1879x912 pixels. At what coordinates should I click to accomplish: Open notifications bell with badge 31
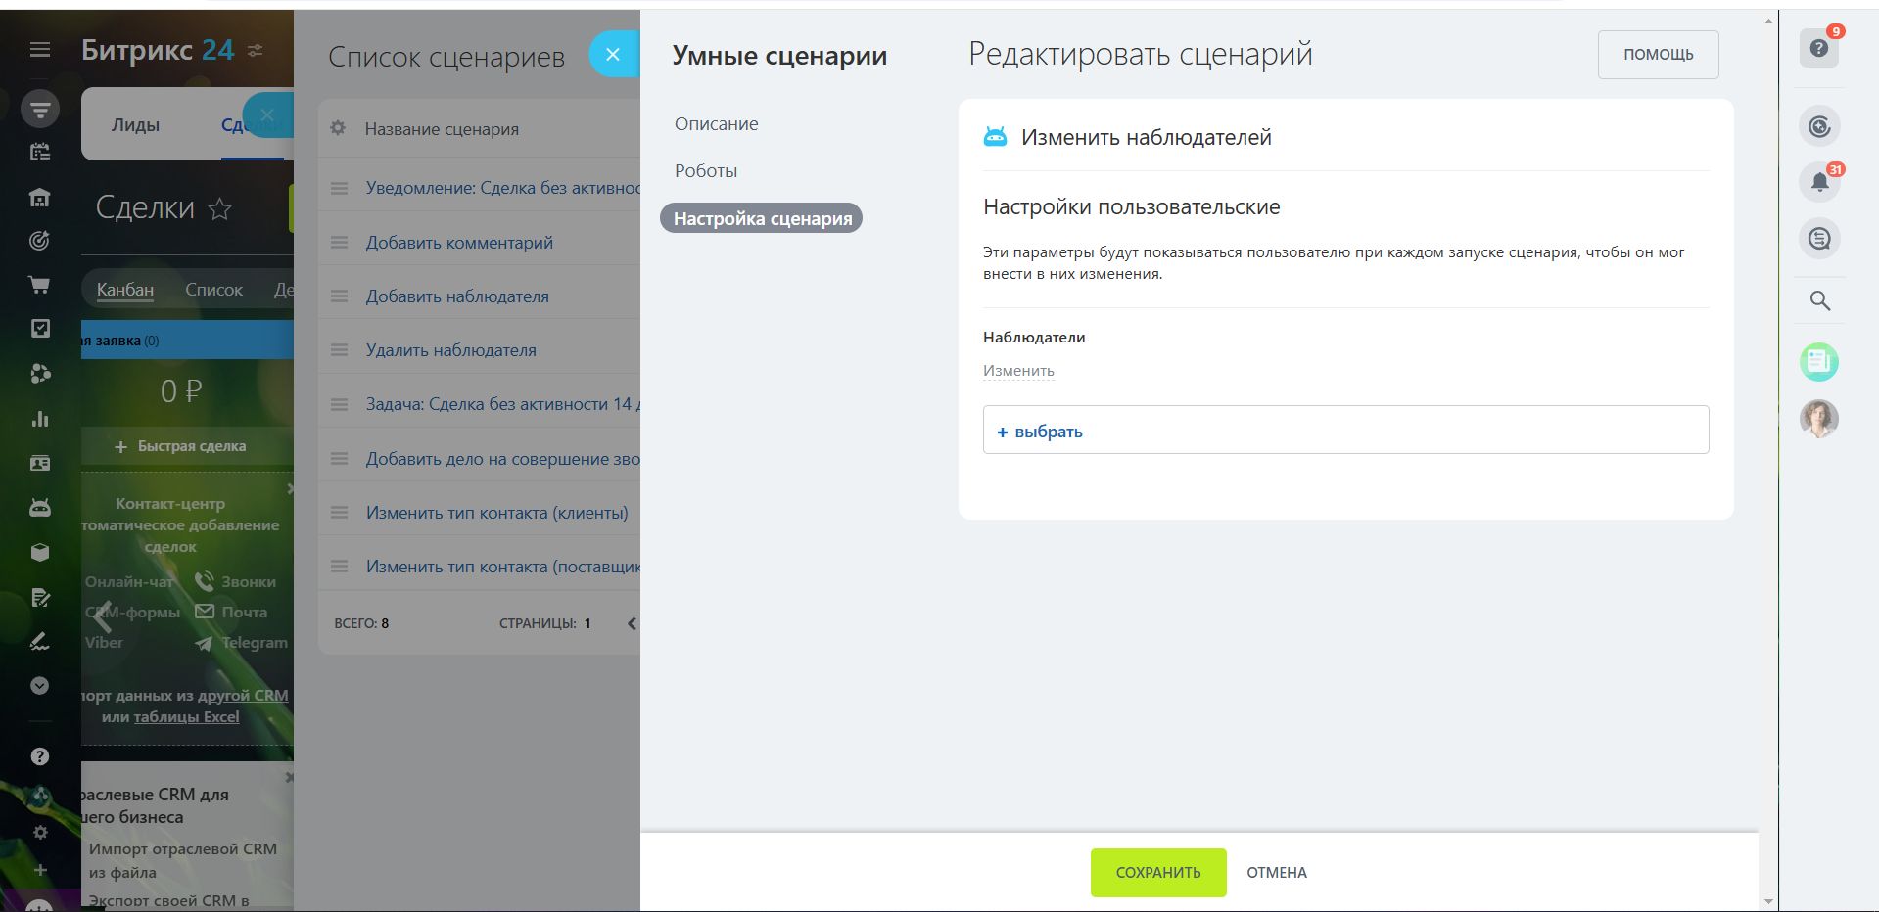(1819, 182)
